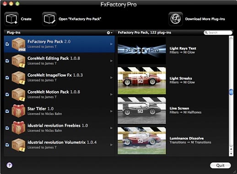Viewport: 237px width, 174px height.
Task: Select "FxFactory Pro Pack 2.0" title
Action: coord(49,42)
